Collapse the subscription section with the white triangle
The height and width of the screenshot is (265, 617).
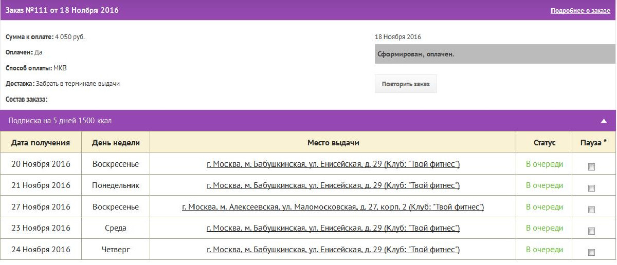tap(604, 121)
